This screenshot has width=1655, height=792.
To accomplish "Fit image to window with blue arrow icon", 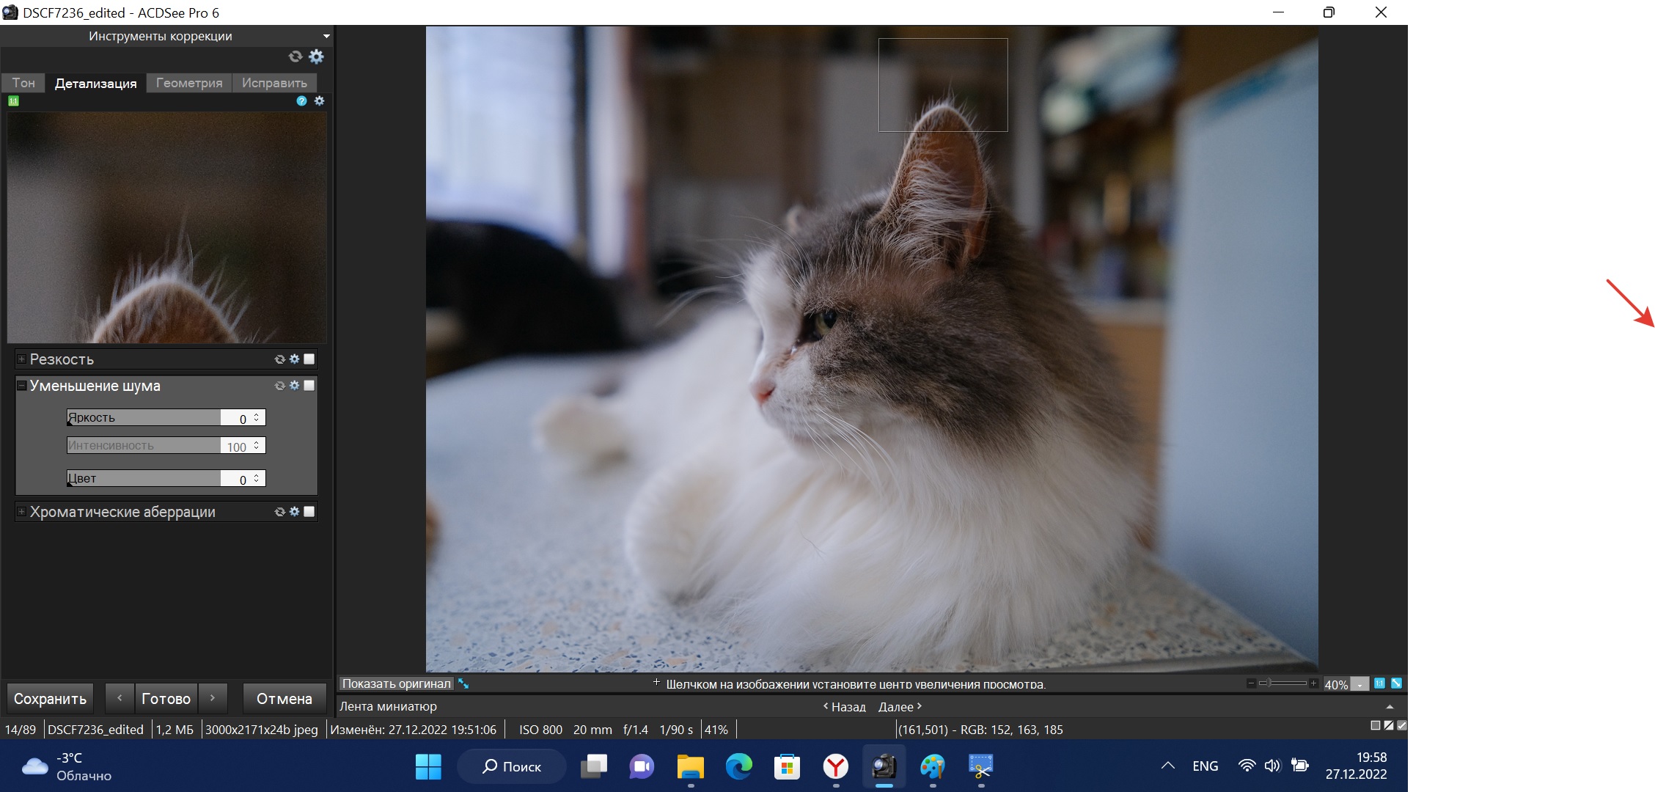I will (1396, 683).
